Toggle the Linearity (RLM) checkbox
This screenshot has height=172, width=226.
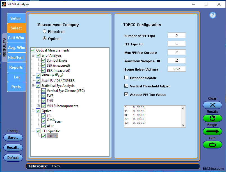(38, 75)
